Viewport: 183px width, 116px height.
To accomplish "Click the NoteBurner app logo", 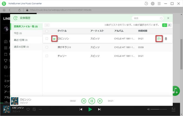I will [x=4, y=4].
